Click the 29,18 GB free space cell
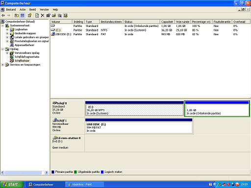This screenshot has height=188, width=251. pyautogui.click(x=181, y=30)
